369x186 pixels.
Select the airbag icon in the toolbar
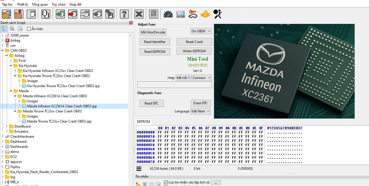218,14
